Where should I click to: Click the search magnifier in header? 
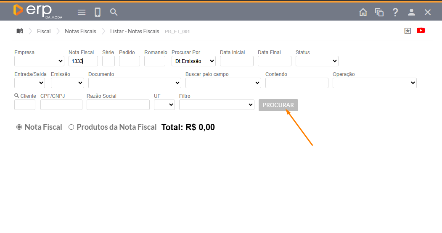coord(114,12)
